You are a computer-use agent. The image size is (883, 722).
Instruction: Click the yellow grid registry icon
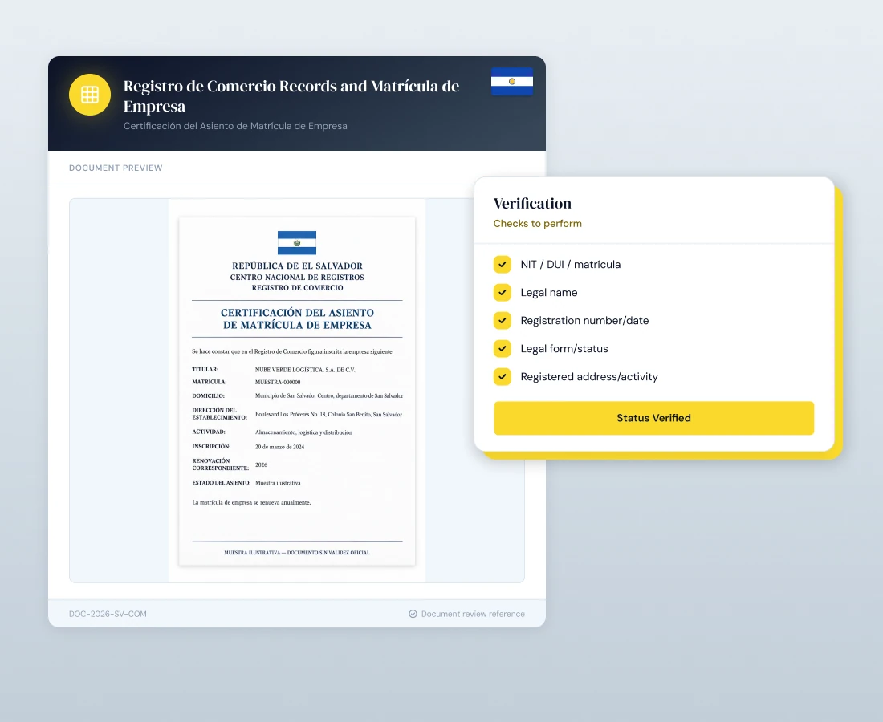click(x=90, y=95)
